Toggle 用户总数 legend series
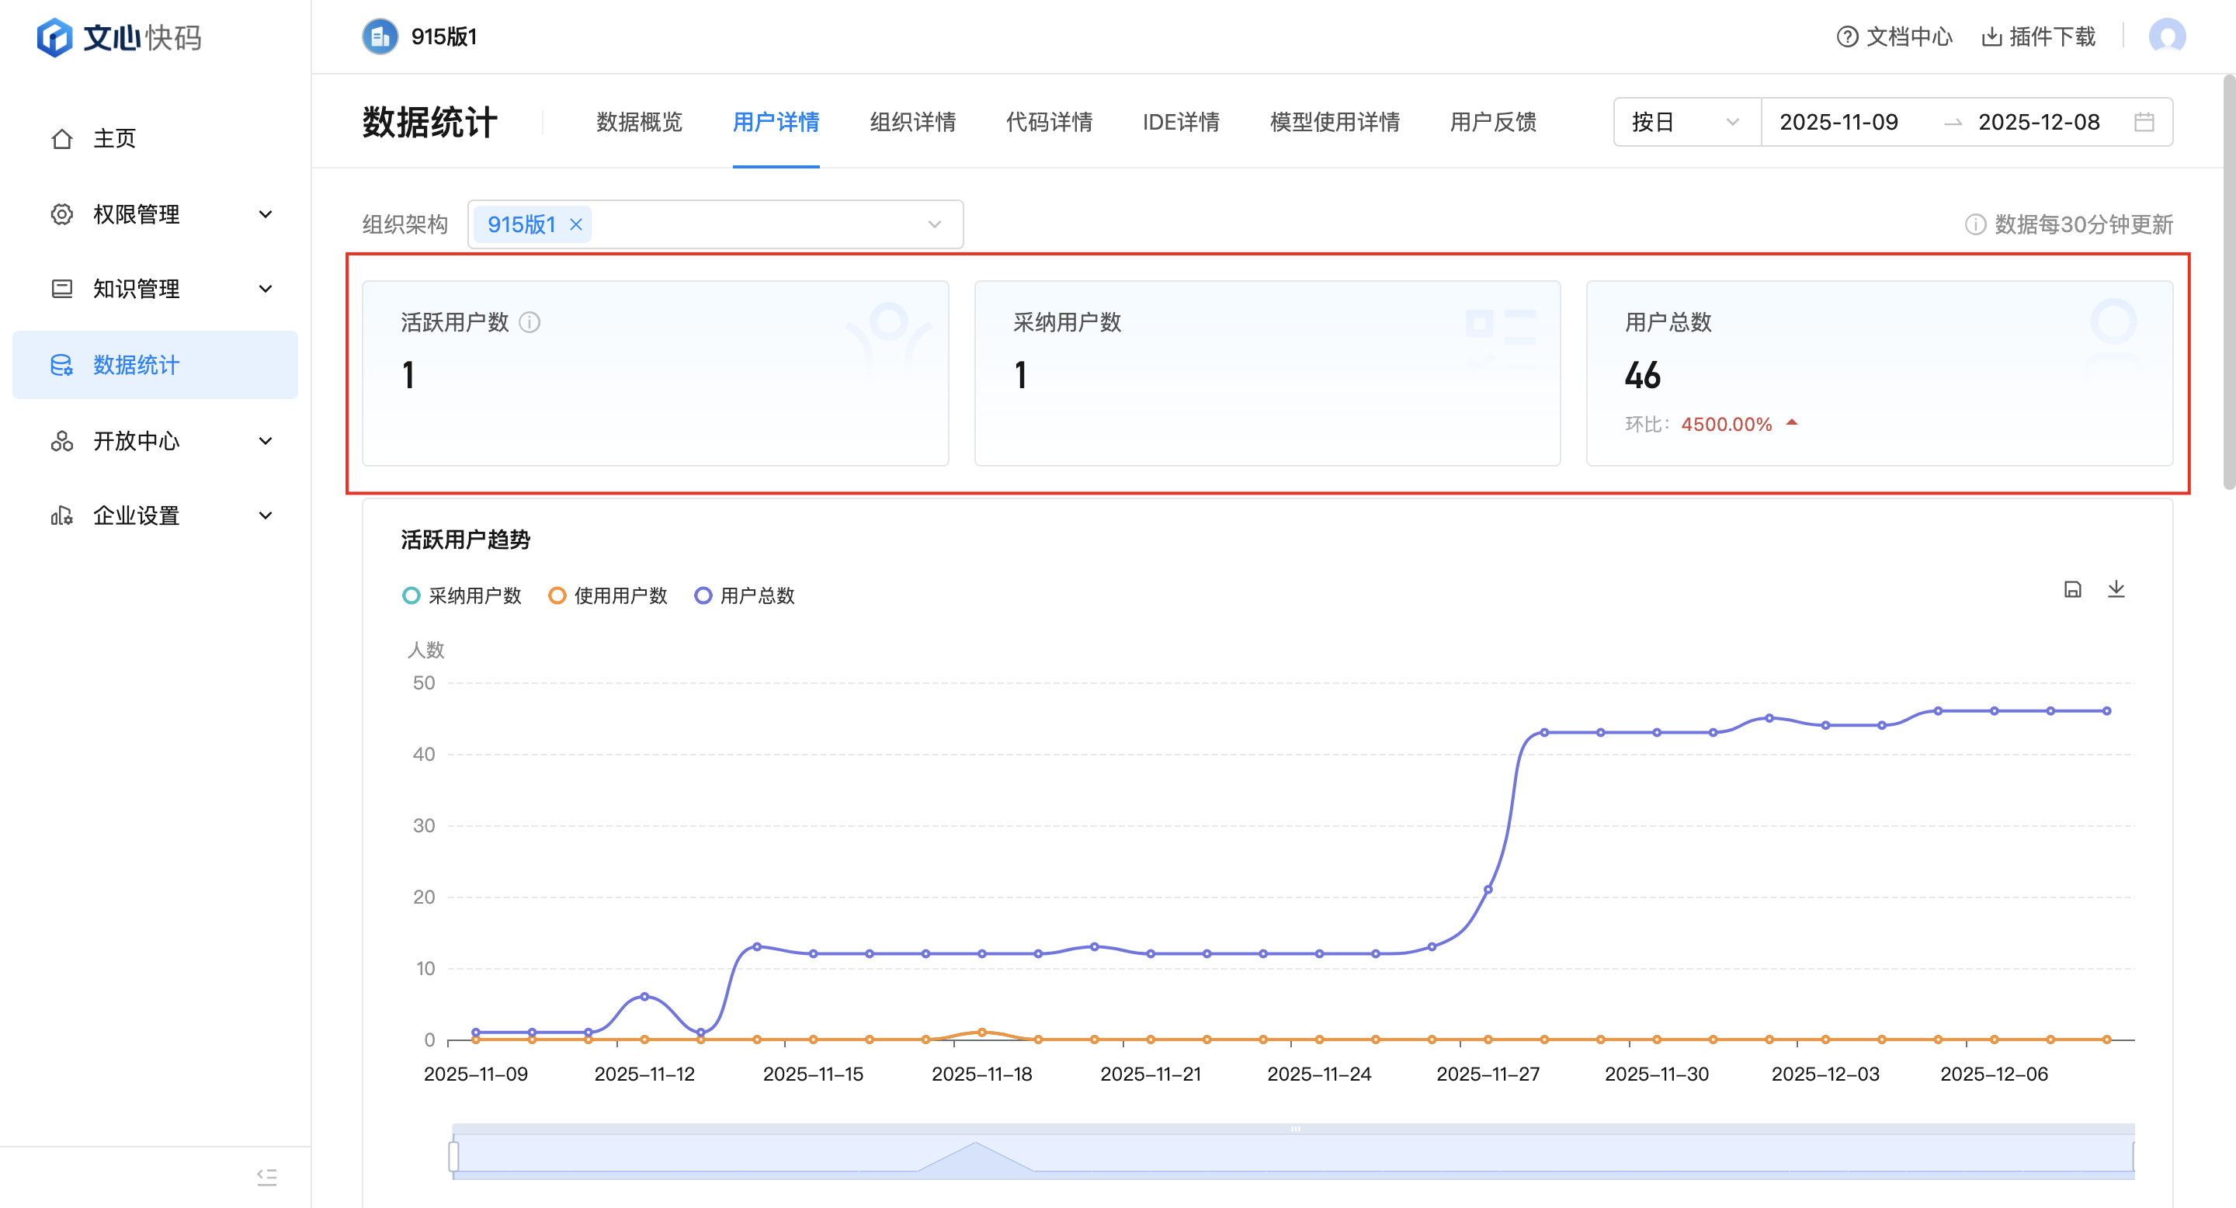Screen dimensions: 2236x1208 click(x=745, y=595)
